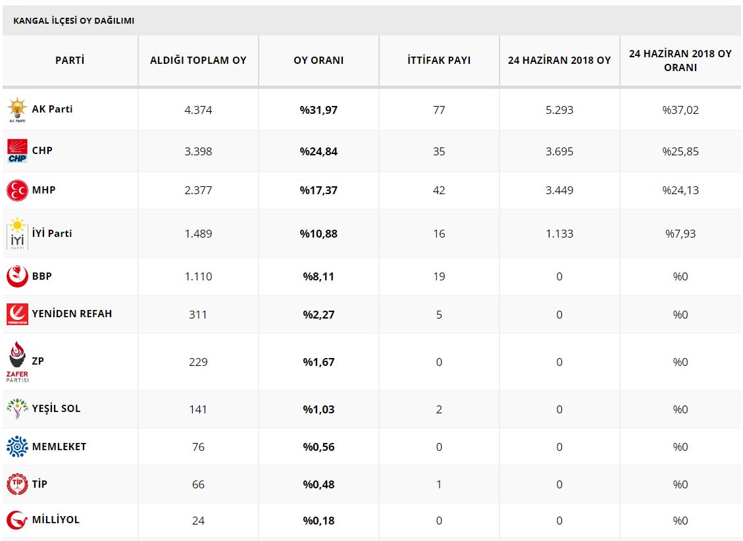Select the PARTİ column header
Viewport: 743px width, 541px height.
(70, 60)
